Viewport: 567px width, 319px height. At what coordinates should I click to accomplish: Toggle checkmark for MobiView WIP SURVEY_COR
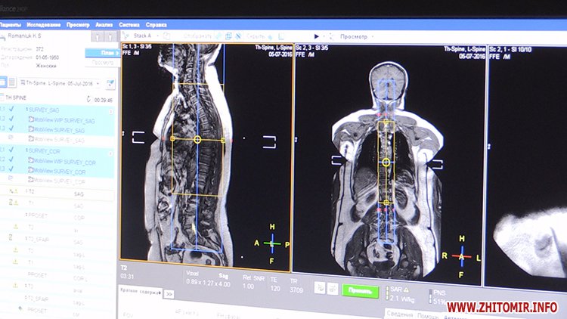coord(11,160)
